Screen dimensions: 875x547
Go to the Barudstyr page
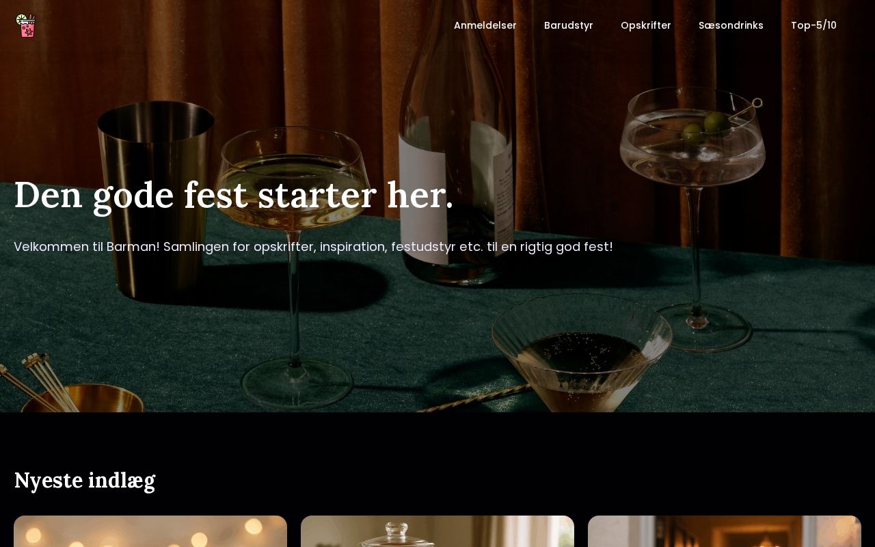tap(569, 25)
